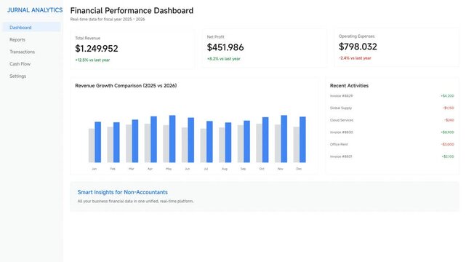Click the +$4,200 amount

(447, 96)
